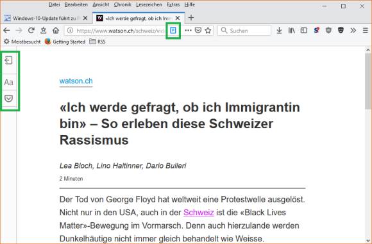372x244 pixels.
Task: Open the Chronik menu
Action: [123, 4]
